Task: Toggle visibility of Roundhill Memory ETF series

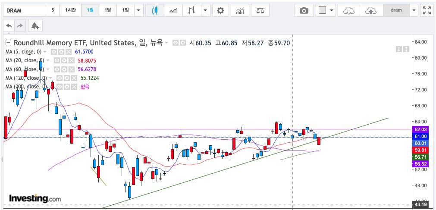Action: [176, 43]
